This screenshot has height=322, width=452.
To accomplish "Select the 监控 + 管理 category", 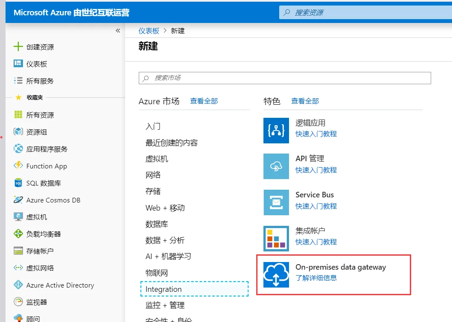I will pyautogui.click(x=165, y=305).
